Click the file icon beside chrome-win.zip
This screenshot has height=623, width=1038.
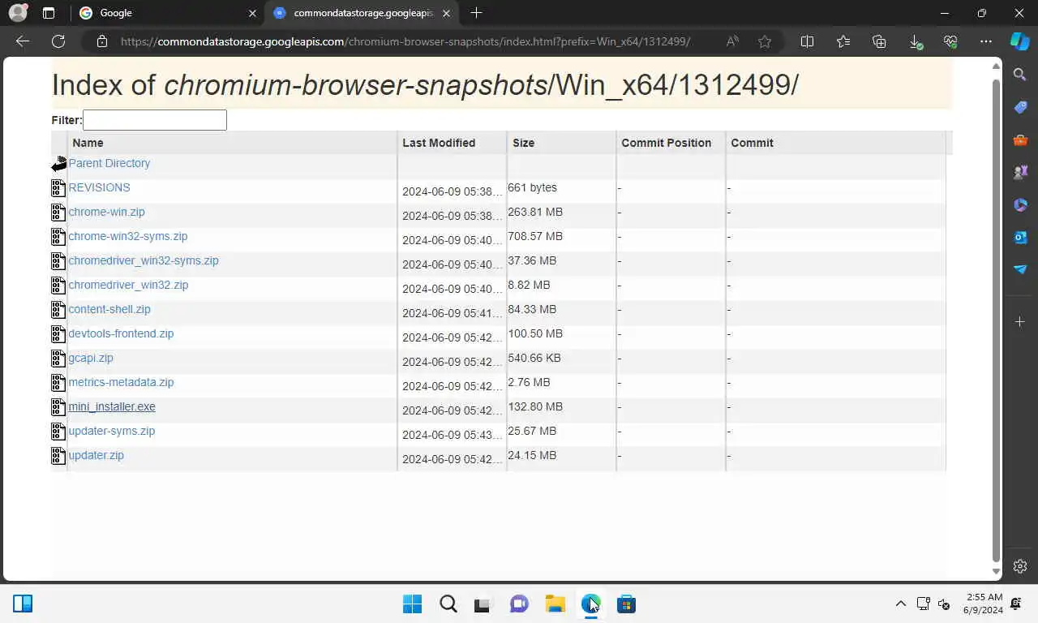pyautogui.click(x=58, y=213)
